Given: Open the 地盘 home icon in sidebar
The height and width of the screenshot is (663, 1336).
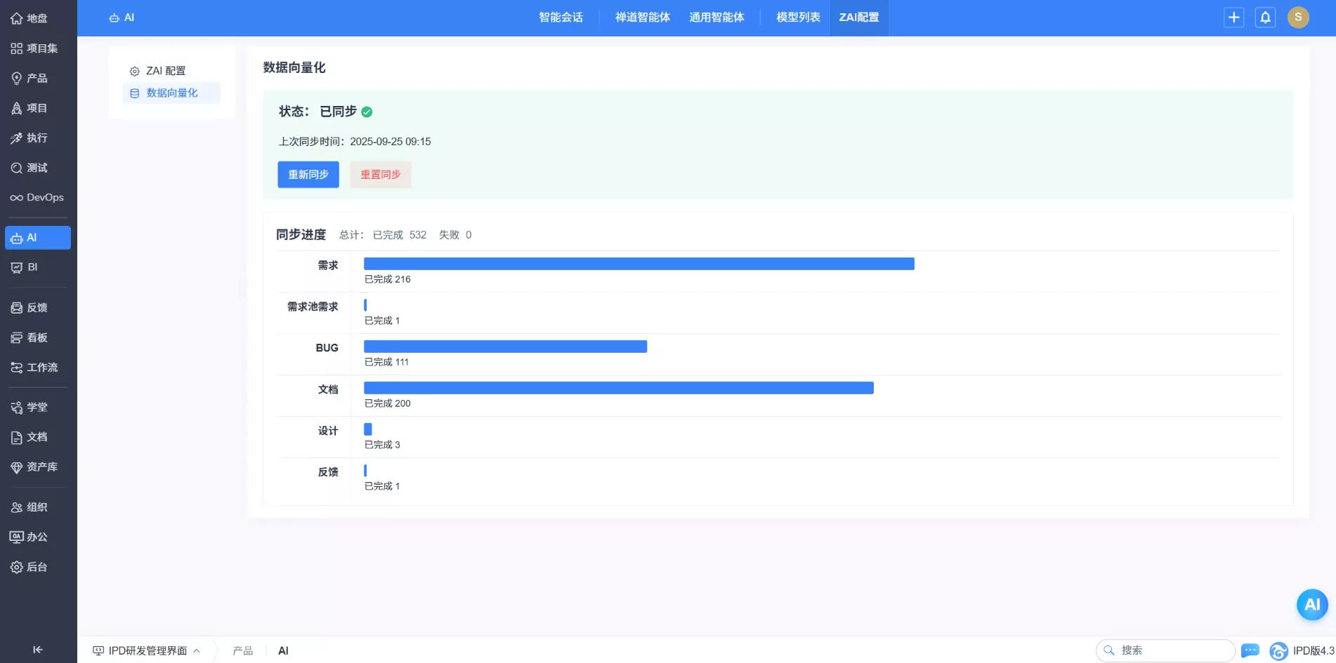Looking at the screenshot, I should coord(16,18).
